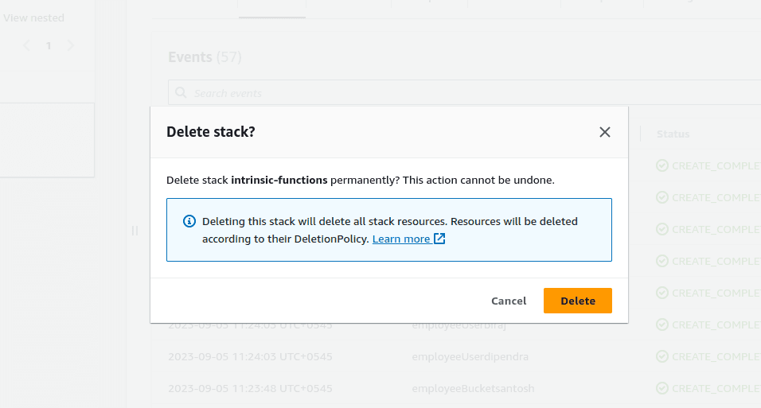Cancel the stack deletion
This screenshot has height=408, width=761.
(x=509, y=301)
